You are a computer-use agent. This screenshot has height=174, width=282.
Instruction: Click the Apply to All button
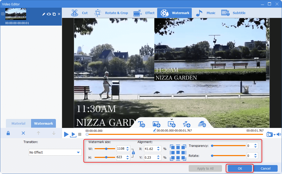(x=205, y=168)
